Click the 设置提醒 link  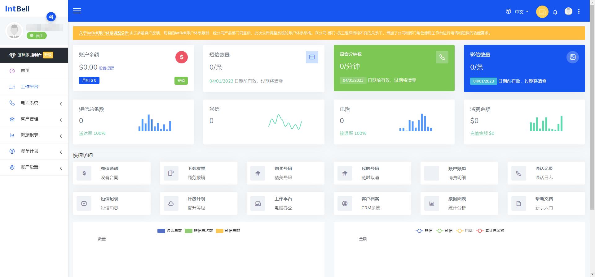pos(106,68)
